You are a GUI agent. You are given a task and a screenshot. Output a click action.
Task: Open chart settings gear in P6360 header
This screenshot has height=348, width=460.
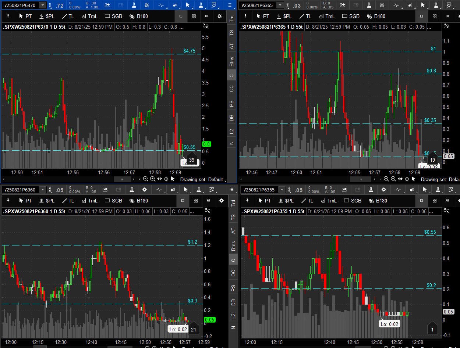tap(145, 190)
